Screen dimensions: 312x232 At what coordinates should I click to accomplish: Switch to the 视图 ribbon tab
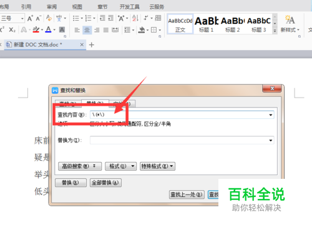[77, 7]
